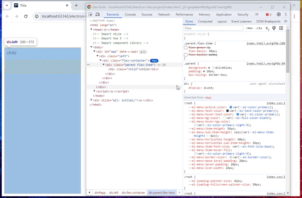The image size is (302, 198).
Task: Expand the head element node
Action: coord(92,29)
